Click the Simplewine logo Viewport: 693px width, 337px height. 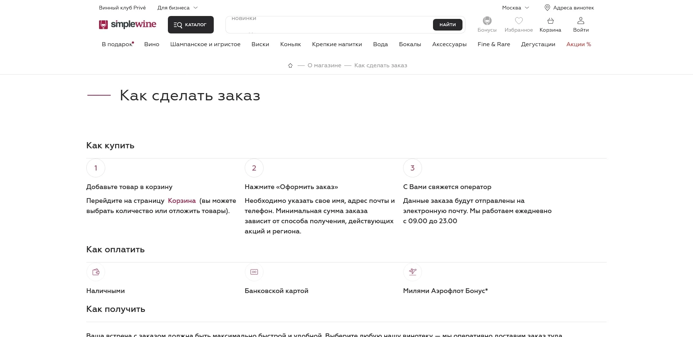pos(127,24)
